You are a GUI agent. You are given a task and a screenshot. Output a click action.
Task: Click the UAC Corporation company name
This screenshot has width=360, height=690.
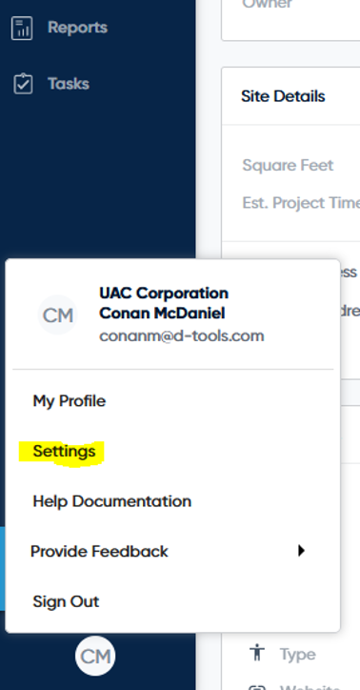164,294
